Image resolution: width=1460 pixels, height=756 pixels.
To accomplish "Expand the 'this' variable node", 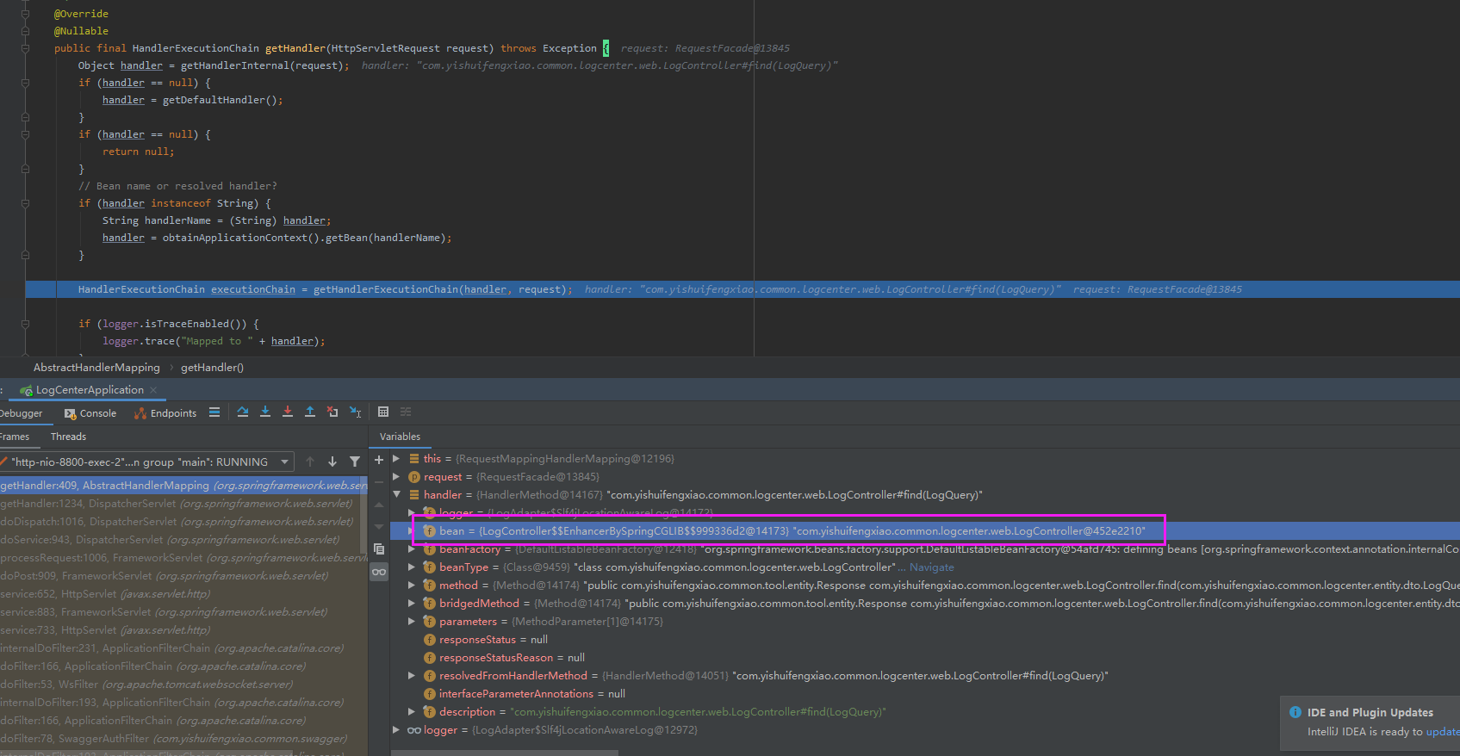I will pyautogui.click(x=396, y=459).
